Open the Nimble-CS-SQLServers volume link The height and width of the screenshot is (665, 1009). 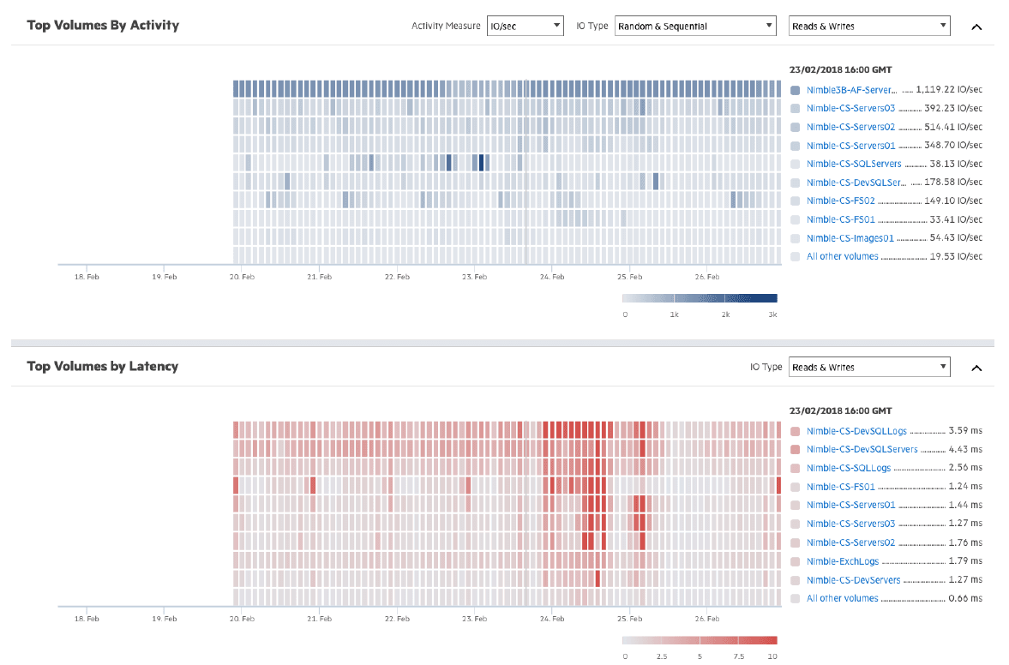coord(854,164)
